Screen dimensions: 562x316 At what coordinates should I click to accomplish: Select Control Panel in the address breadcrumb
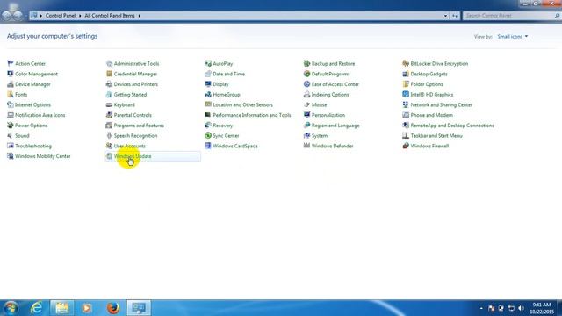click(x=61, y=16)
